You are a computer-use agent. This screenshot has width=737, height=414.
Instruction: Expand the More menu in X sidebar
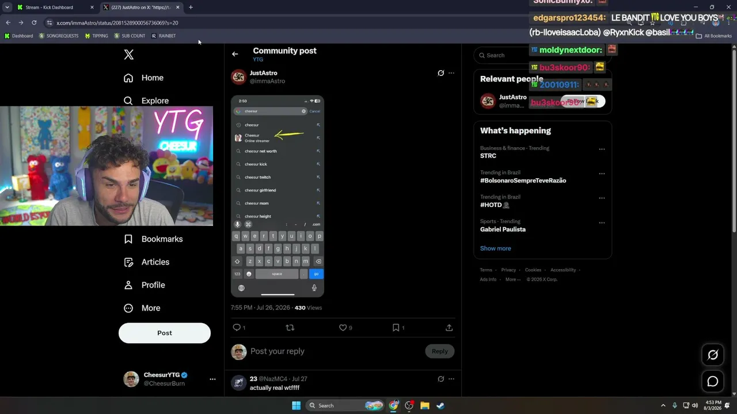point(142,308)
